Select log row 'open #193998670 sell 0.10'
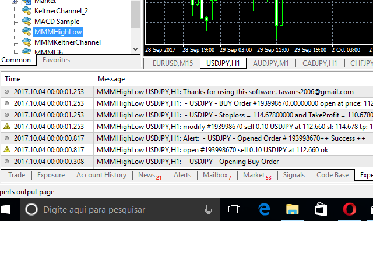Image resolution: width=373 pixels, height=279 pixels. [187, 150]
